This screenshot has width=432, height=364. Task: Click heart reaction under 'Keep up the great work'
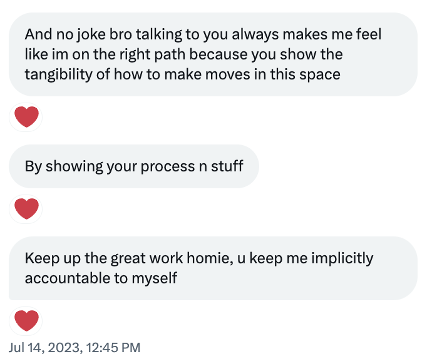pyautogui.click(x=26, y=320)
